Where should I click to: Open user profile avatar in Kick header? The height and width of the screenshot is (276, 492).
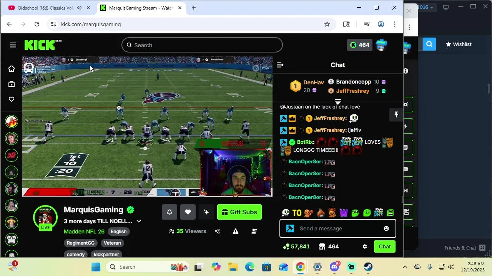click(381, 45)
